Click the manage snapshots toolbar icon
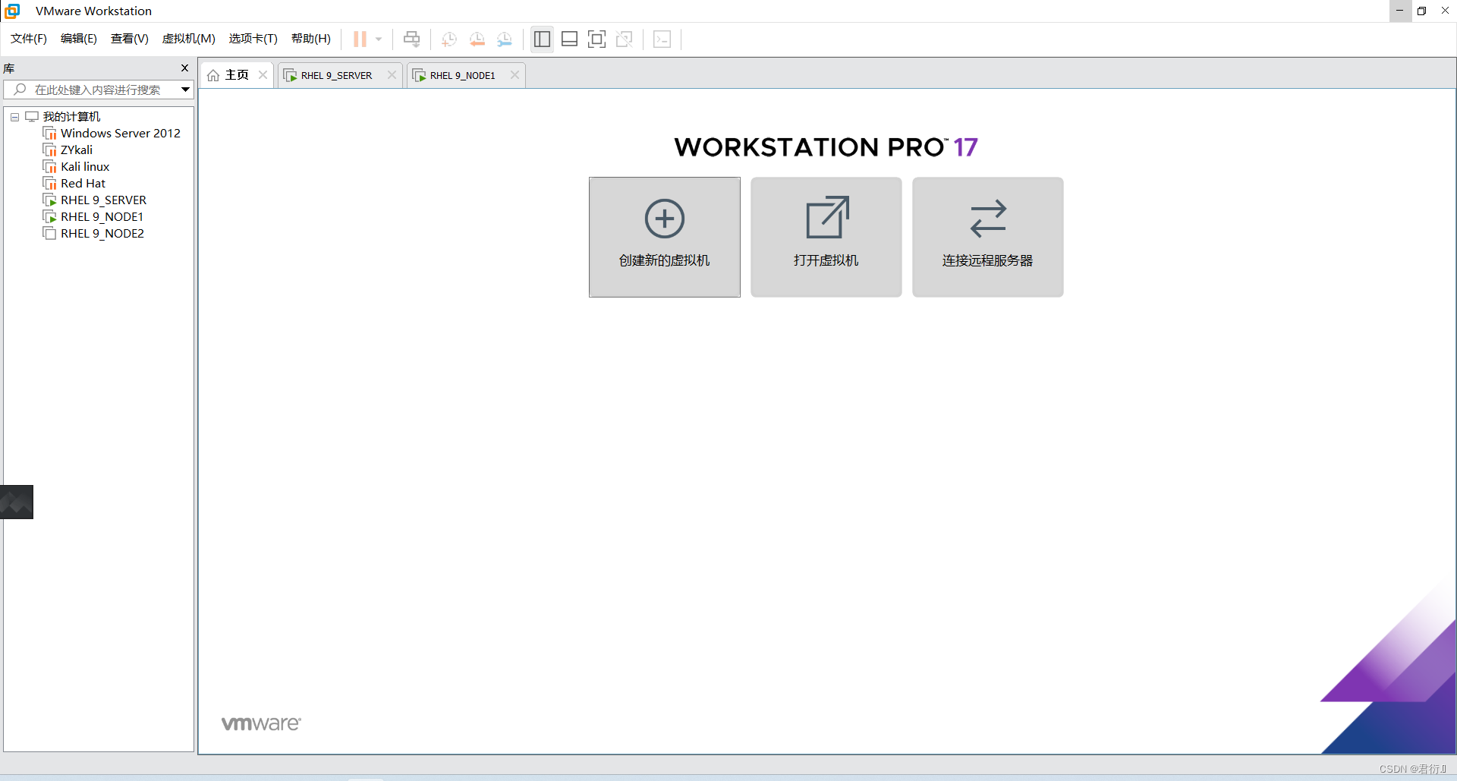This screenshot has height=781, width=1457. (x=505, y=39)
